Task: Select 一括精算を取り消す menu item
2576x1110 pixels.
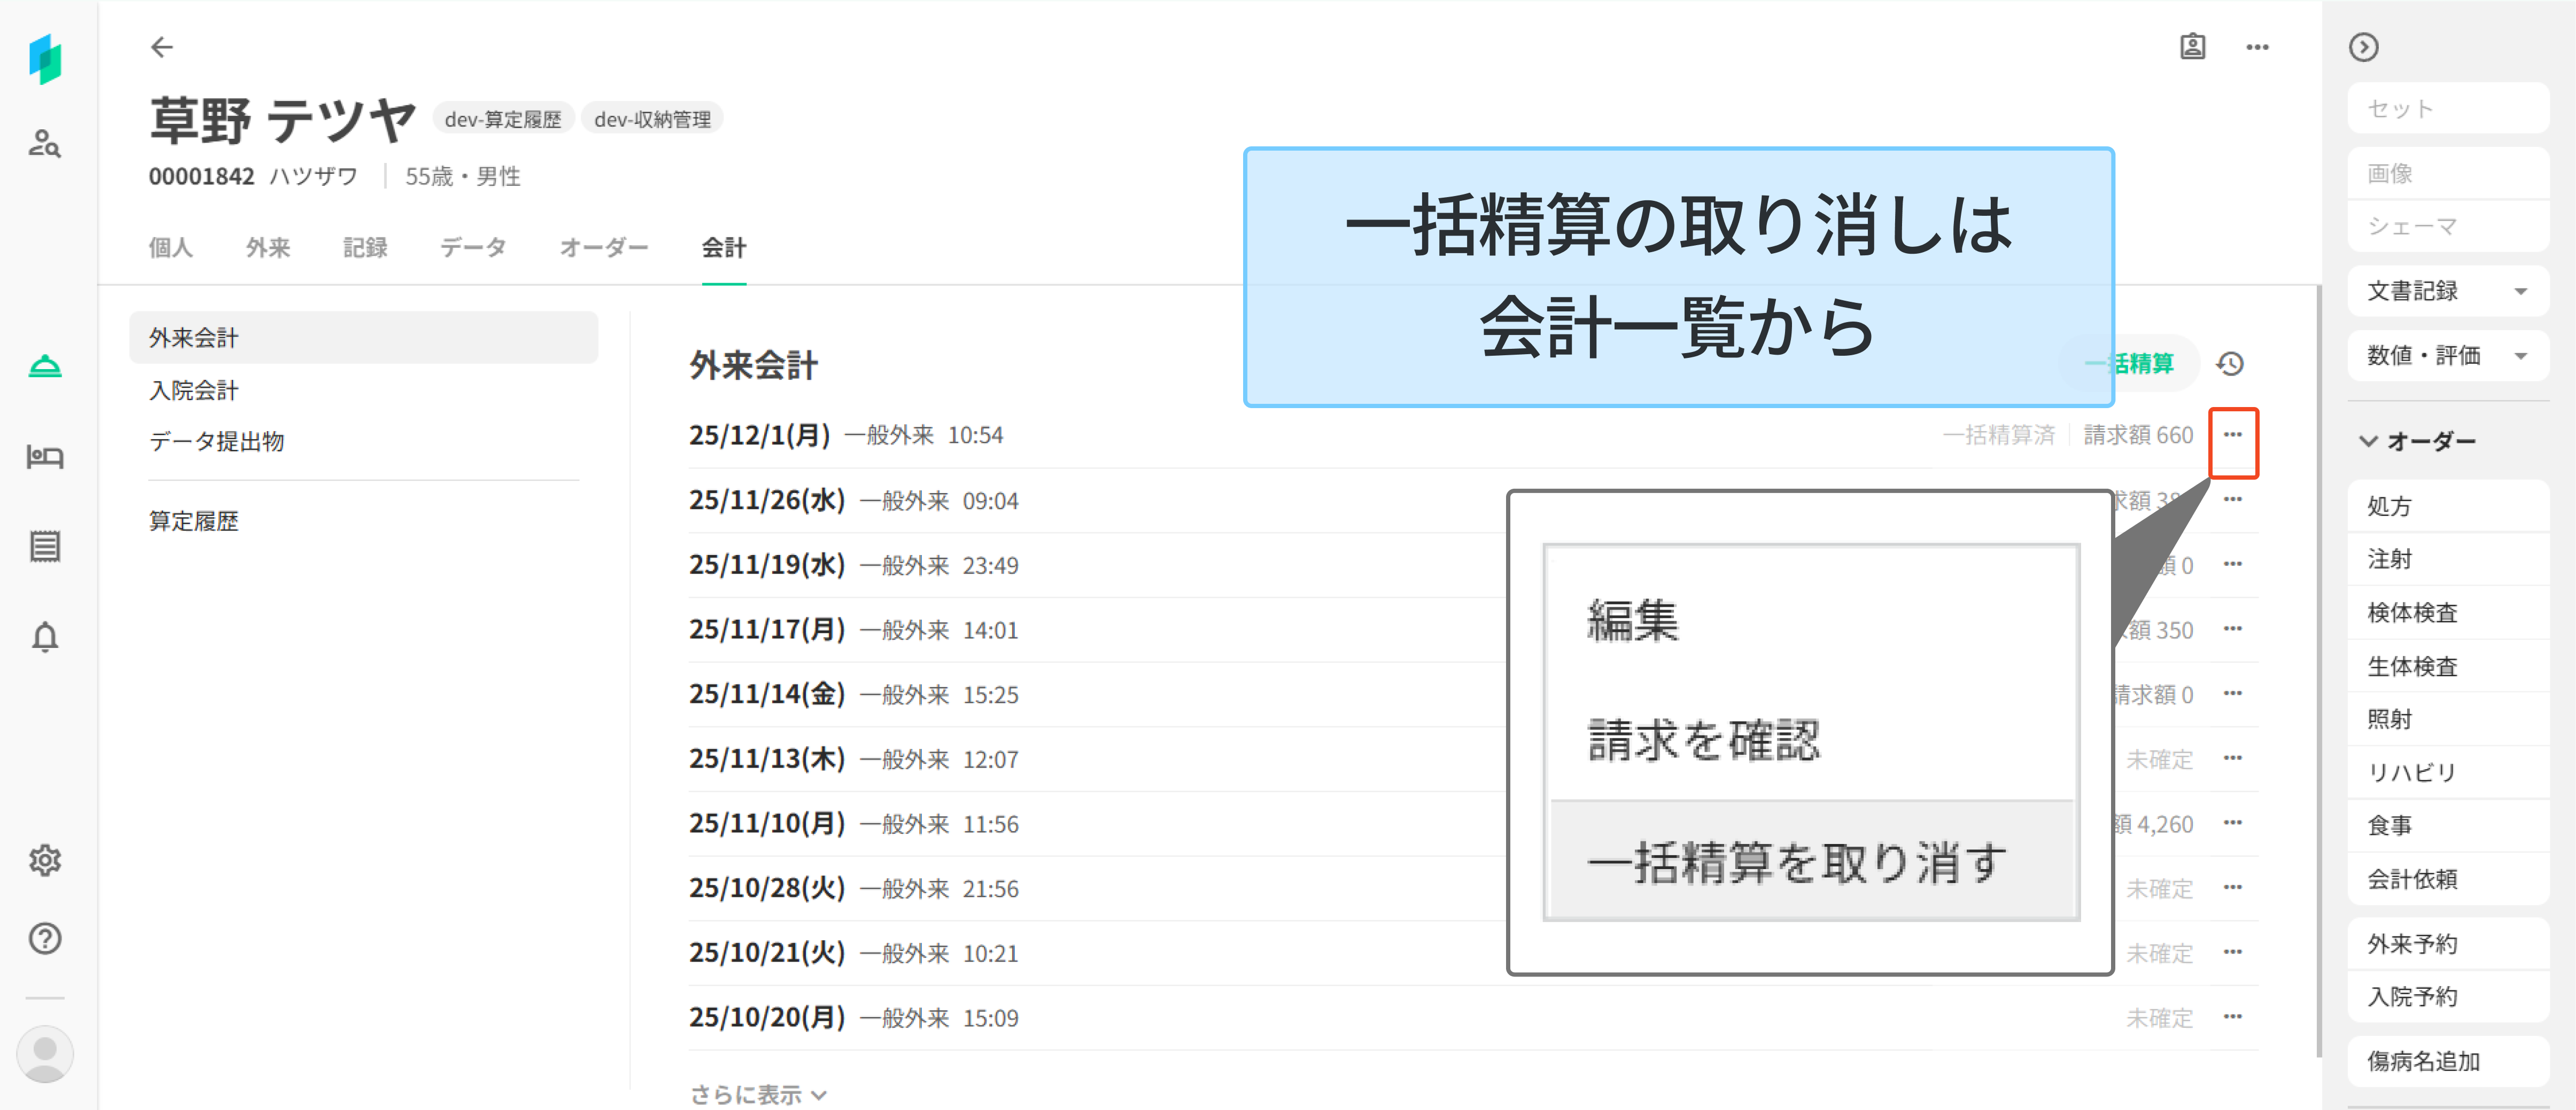Action: point(1796,861)
